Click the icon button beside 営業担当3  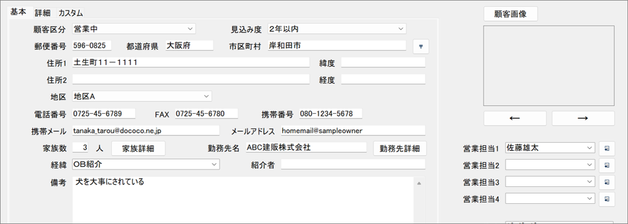coord(607,182)
